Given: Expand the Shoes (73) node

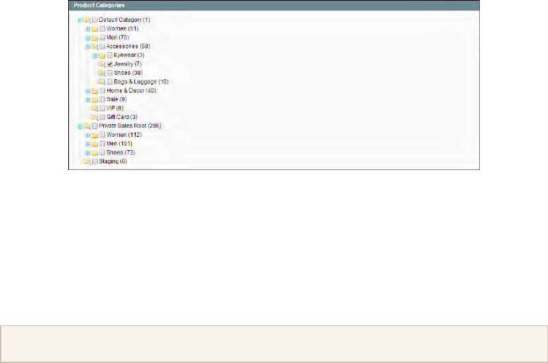Looking at the screenshot, I should 88,153.
